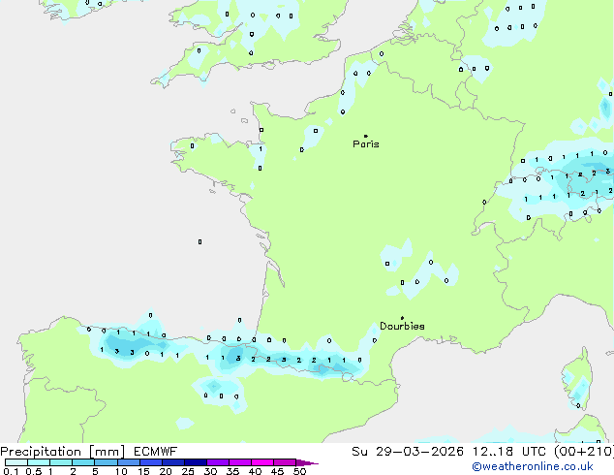Select the black dot marker above Dourbies
Screen dimensions: 614x475
(402, 318)
